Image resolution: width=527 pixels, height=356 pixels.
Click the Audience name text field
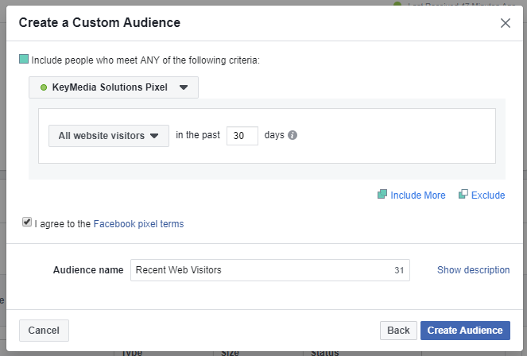pyautogui.click(x=270, y=270)
